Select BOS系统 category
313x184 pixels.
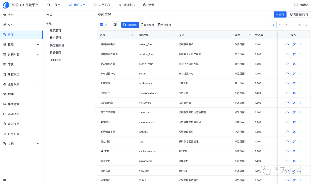[x=56, y=60]
